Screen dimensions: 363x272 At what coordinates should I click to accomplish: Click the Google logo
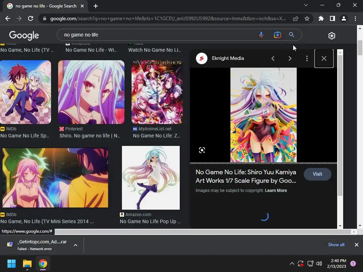click(24, 35)
